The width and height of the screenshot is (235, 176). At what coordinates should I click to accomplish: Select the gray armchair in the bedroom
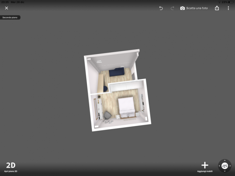pyautogui.click(x=107, y=116)
